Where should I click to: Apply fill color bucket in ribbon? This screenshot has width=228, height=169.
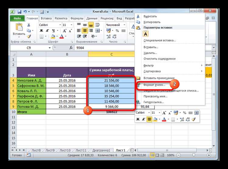(x=53, y=36)
